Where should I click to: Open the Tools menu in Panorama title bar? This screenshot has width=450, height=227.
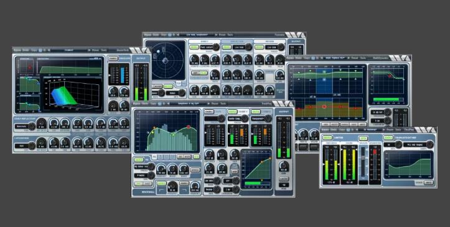point(230,35)
